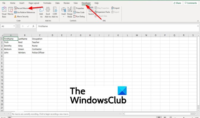The width and height of the screenshot is (200, 118).
Task: Click the horizontal scrollbar right arrow
Action: pyautogui.click(x=196, y=114)
